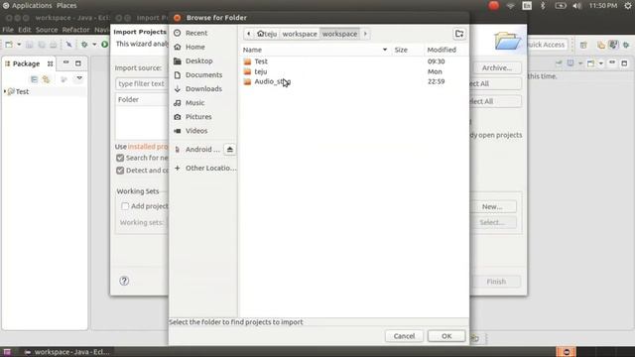Open the Eclipse Source menu
The height and width of the screenshot is (357, 635).
coord(47,30)
